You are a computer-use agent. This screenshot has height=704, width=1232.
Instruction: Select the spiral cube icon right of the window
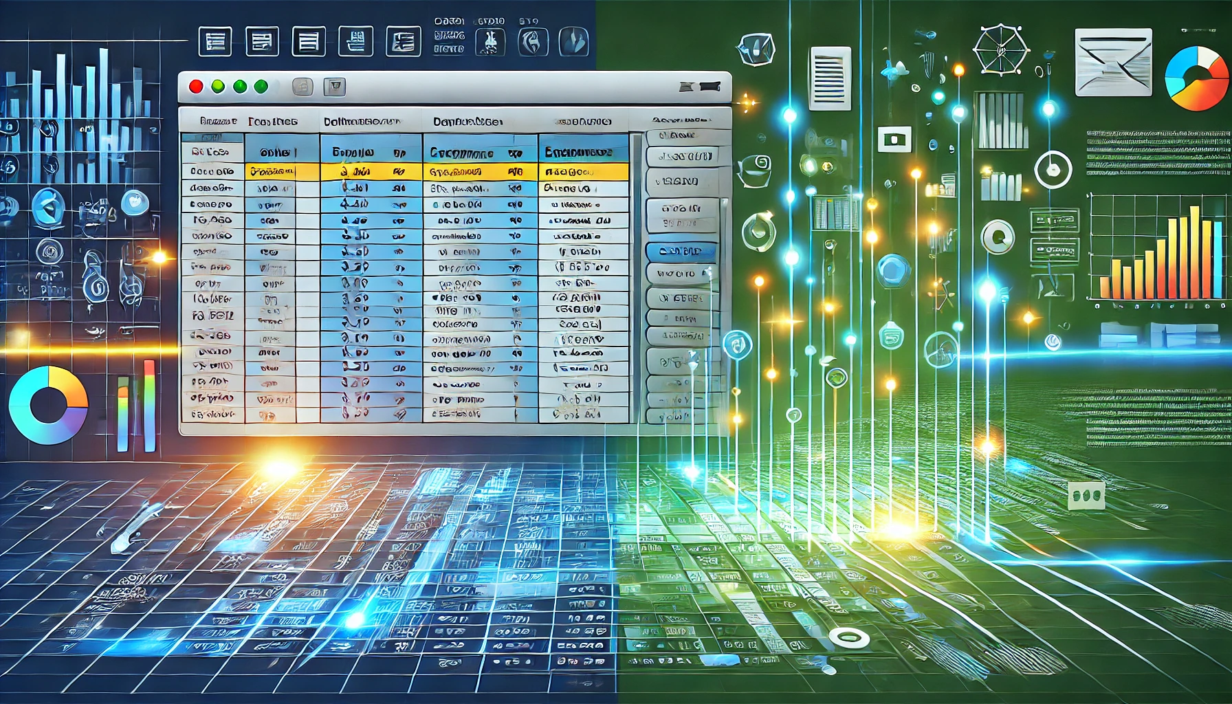point(756,170)
